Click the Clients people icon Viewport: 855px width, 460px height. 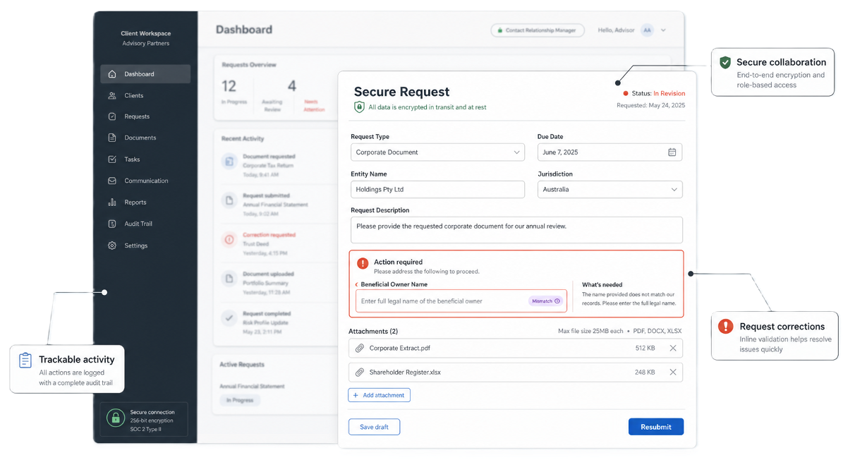(112, 95)
